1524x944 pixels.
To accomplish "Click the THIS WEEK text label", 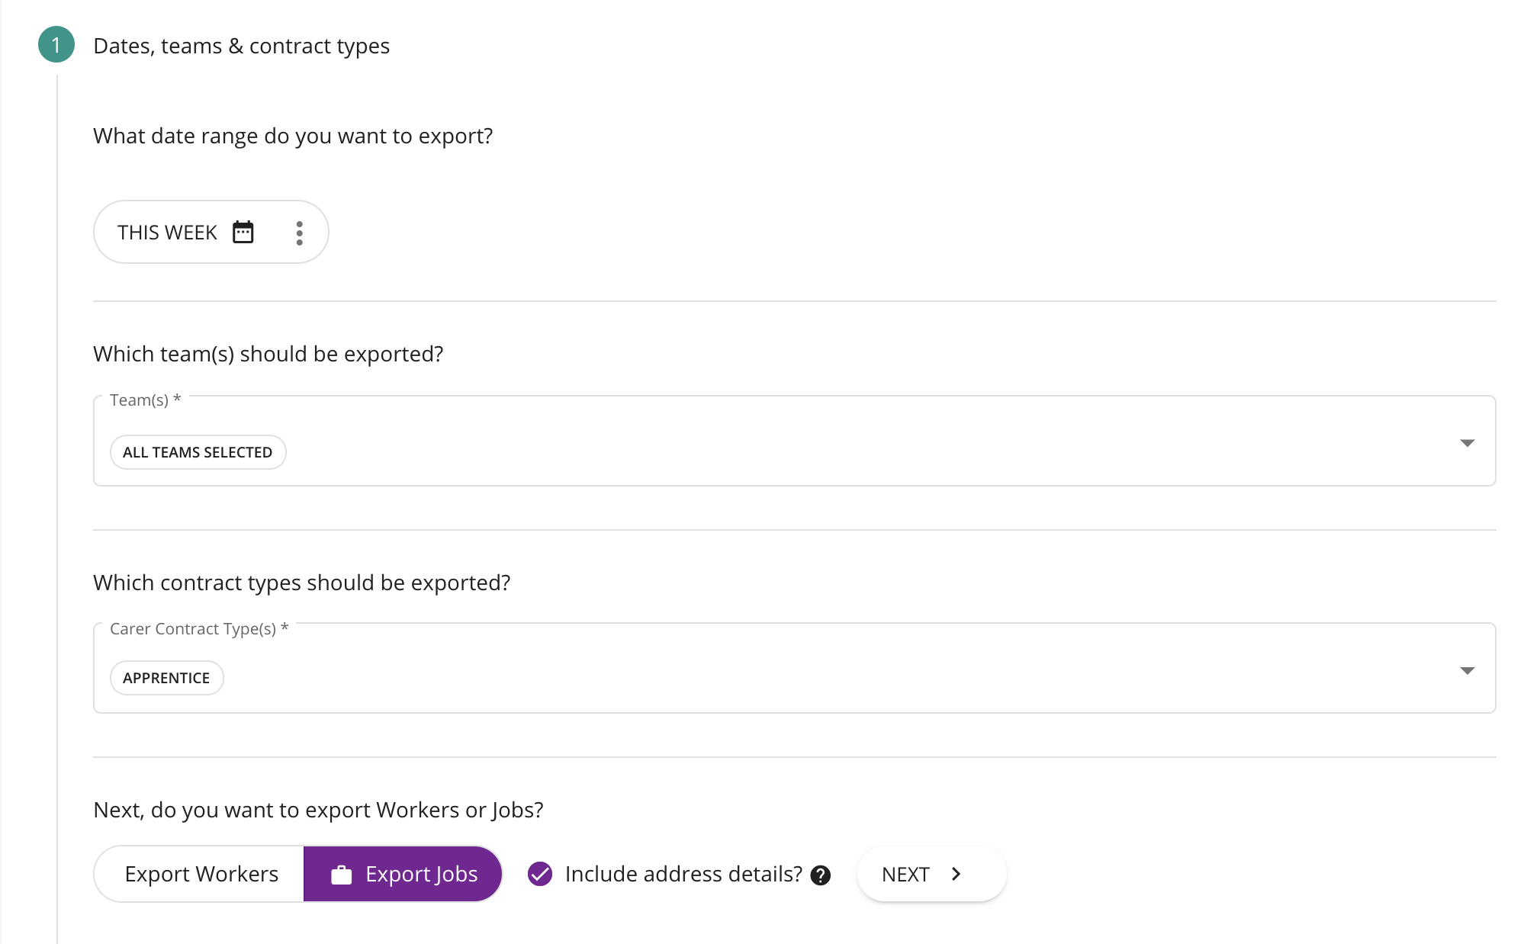I will coord(167,233).
